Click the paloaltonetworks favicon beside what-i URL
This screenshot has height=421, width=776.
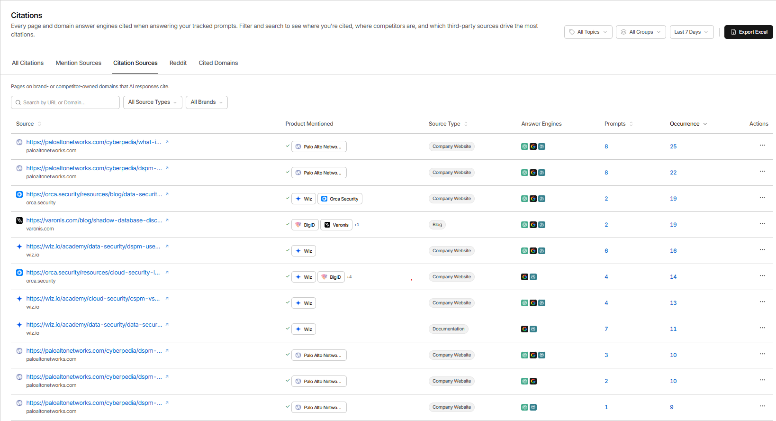19,142
